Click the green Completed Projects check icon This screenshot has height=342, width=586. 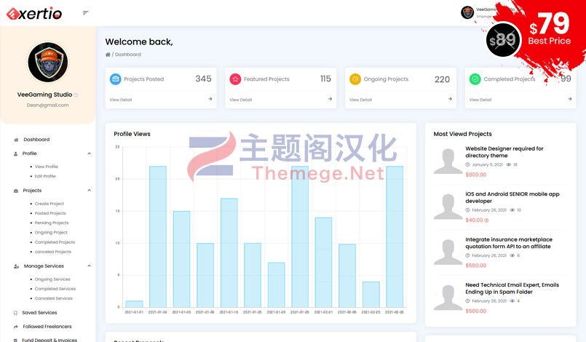click(x=475, y=79)
